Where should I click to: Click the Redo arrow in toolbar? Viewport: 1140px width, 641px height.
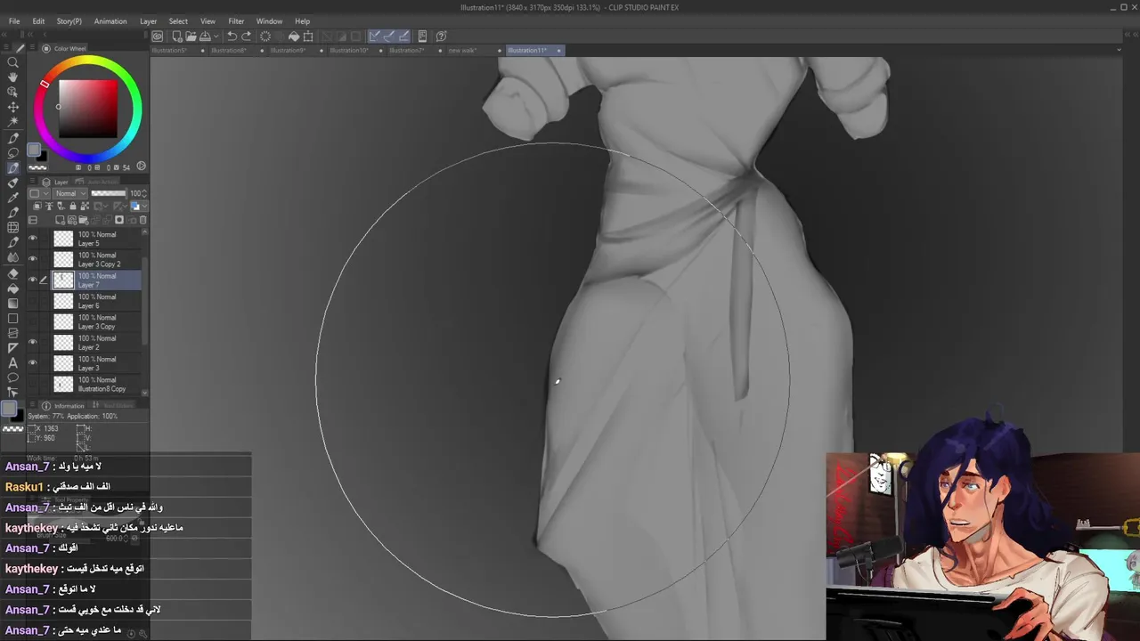tap(246, 37)
